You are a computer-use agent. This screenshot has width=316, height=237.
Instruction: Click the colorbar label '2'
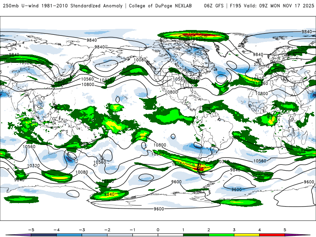[x=209, y=230]
